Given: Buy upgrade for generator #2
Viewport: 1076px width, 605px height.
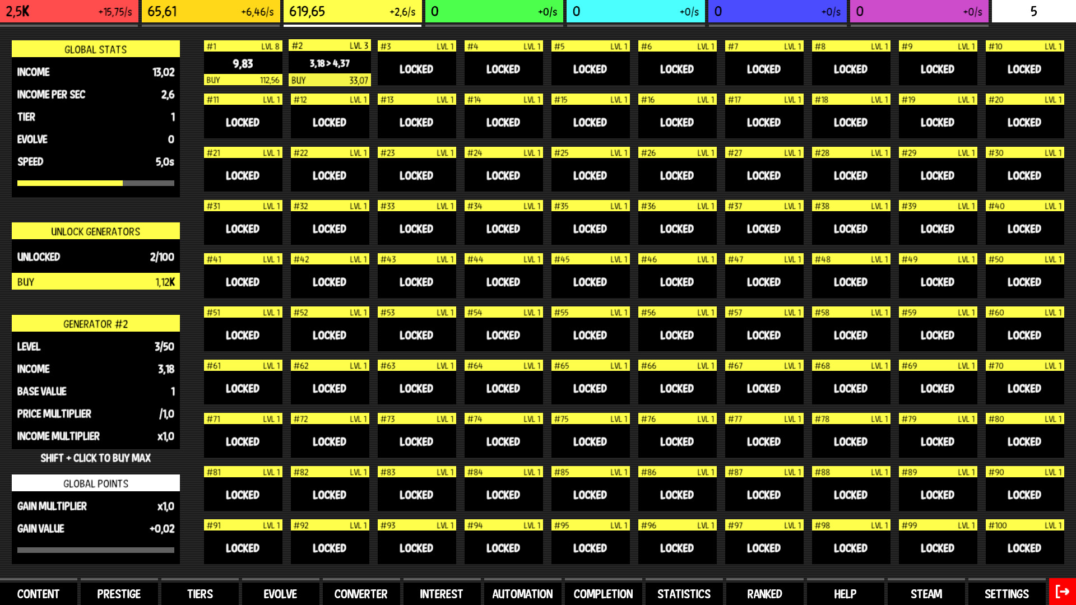Looking at the screenshot, I should 330,80.
